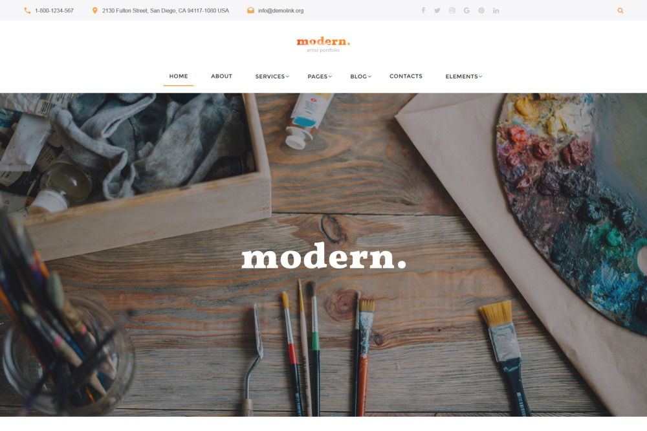The height and width of the screenshot is (431, 647).
Task: Expand the Services dropdown menu
Action: (x=272, y=76)
